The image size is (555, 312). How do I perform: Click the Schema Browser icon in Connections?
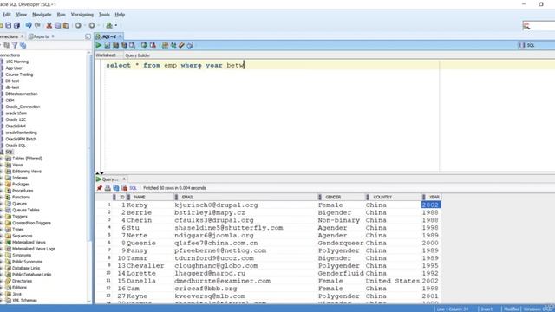pos(23,45)
